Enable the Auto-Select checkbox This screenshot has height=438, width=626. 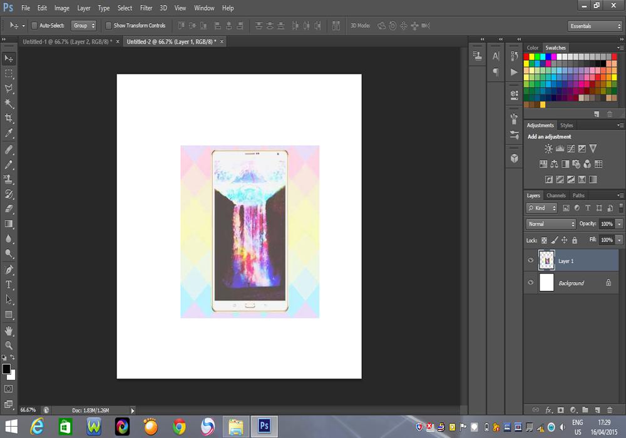(34, 26)
